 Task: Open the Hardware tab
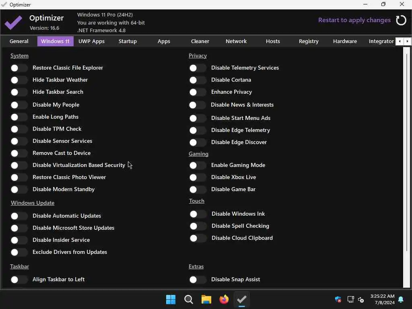(x=345, y=41)
